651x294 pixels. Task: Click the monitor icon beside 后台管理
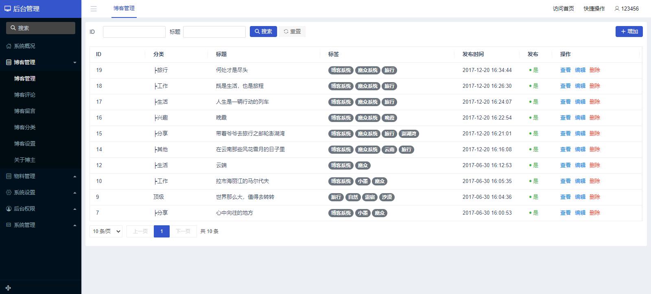(x=7, y=9)
